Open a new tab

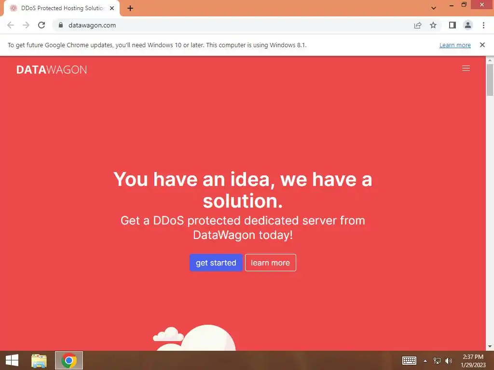click(130, 8)
